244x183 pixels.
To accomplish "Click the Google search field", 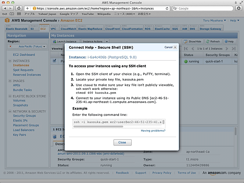I will 203,9.
